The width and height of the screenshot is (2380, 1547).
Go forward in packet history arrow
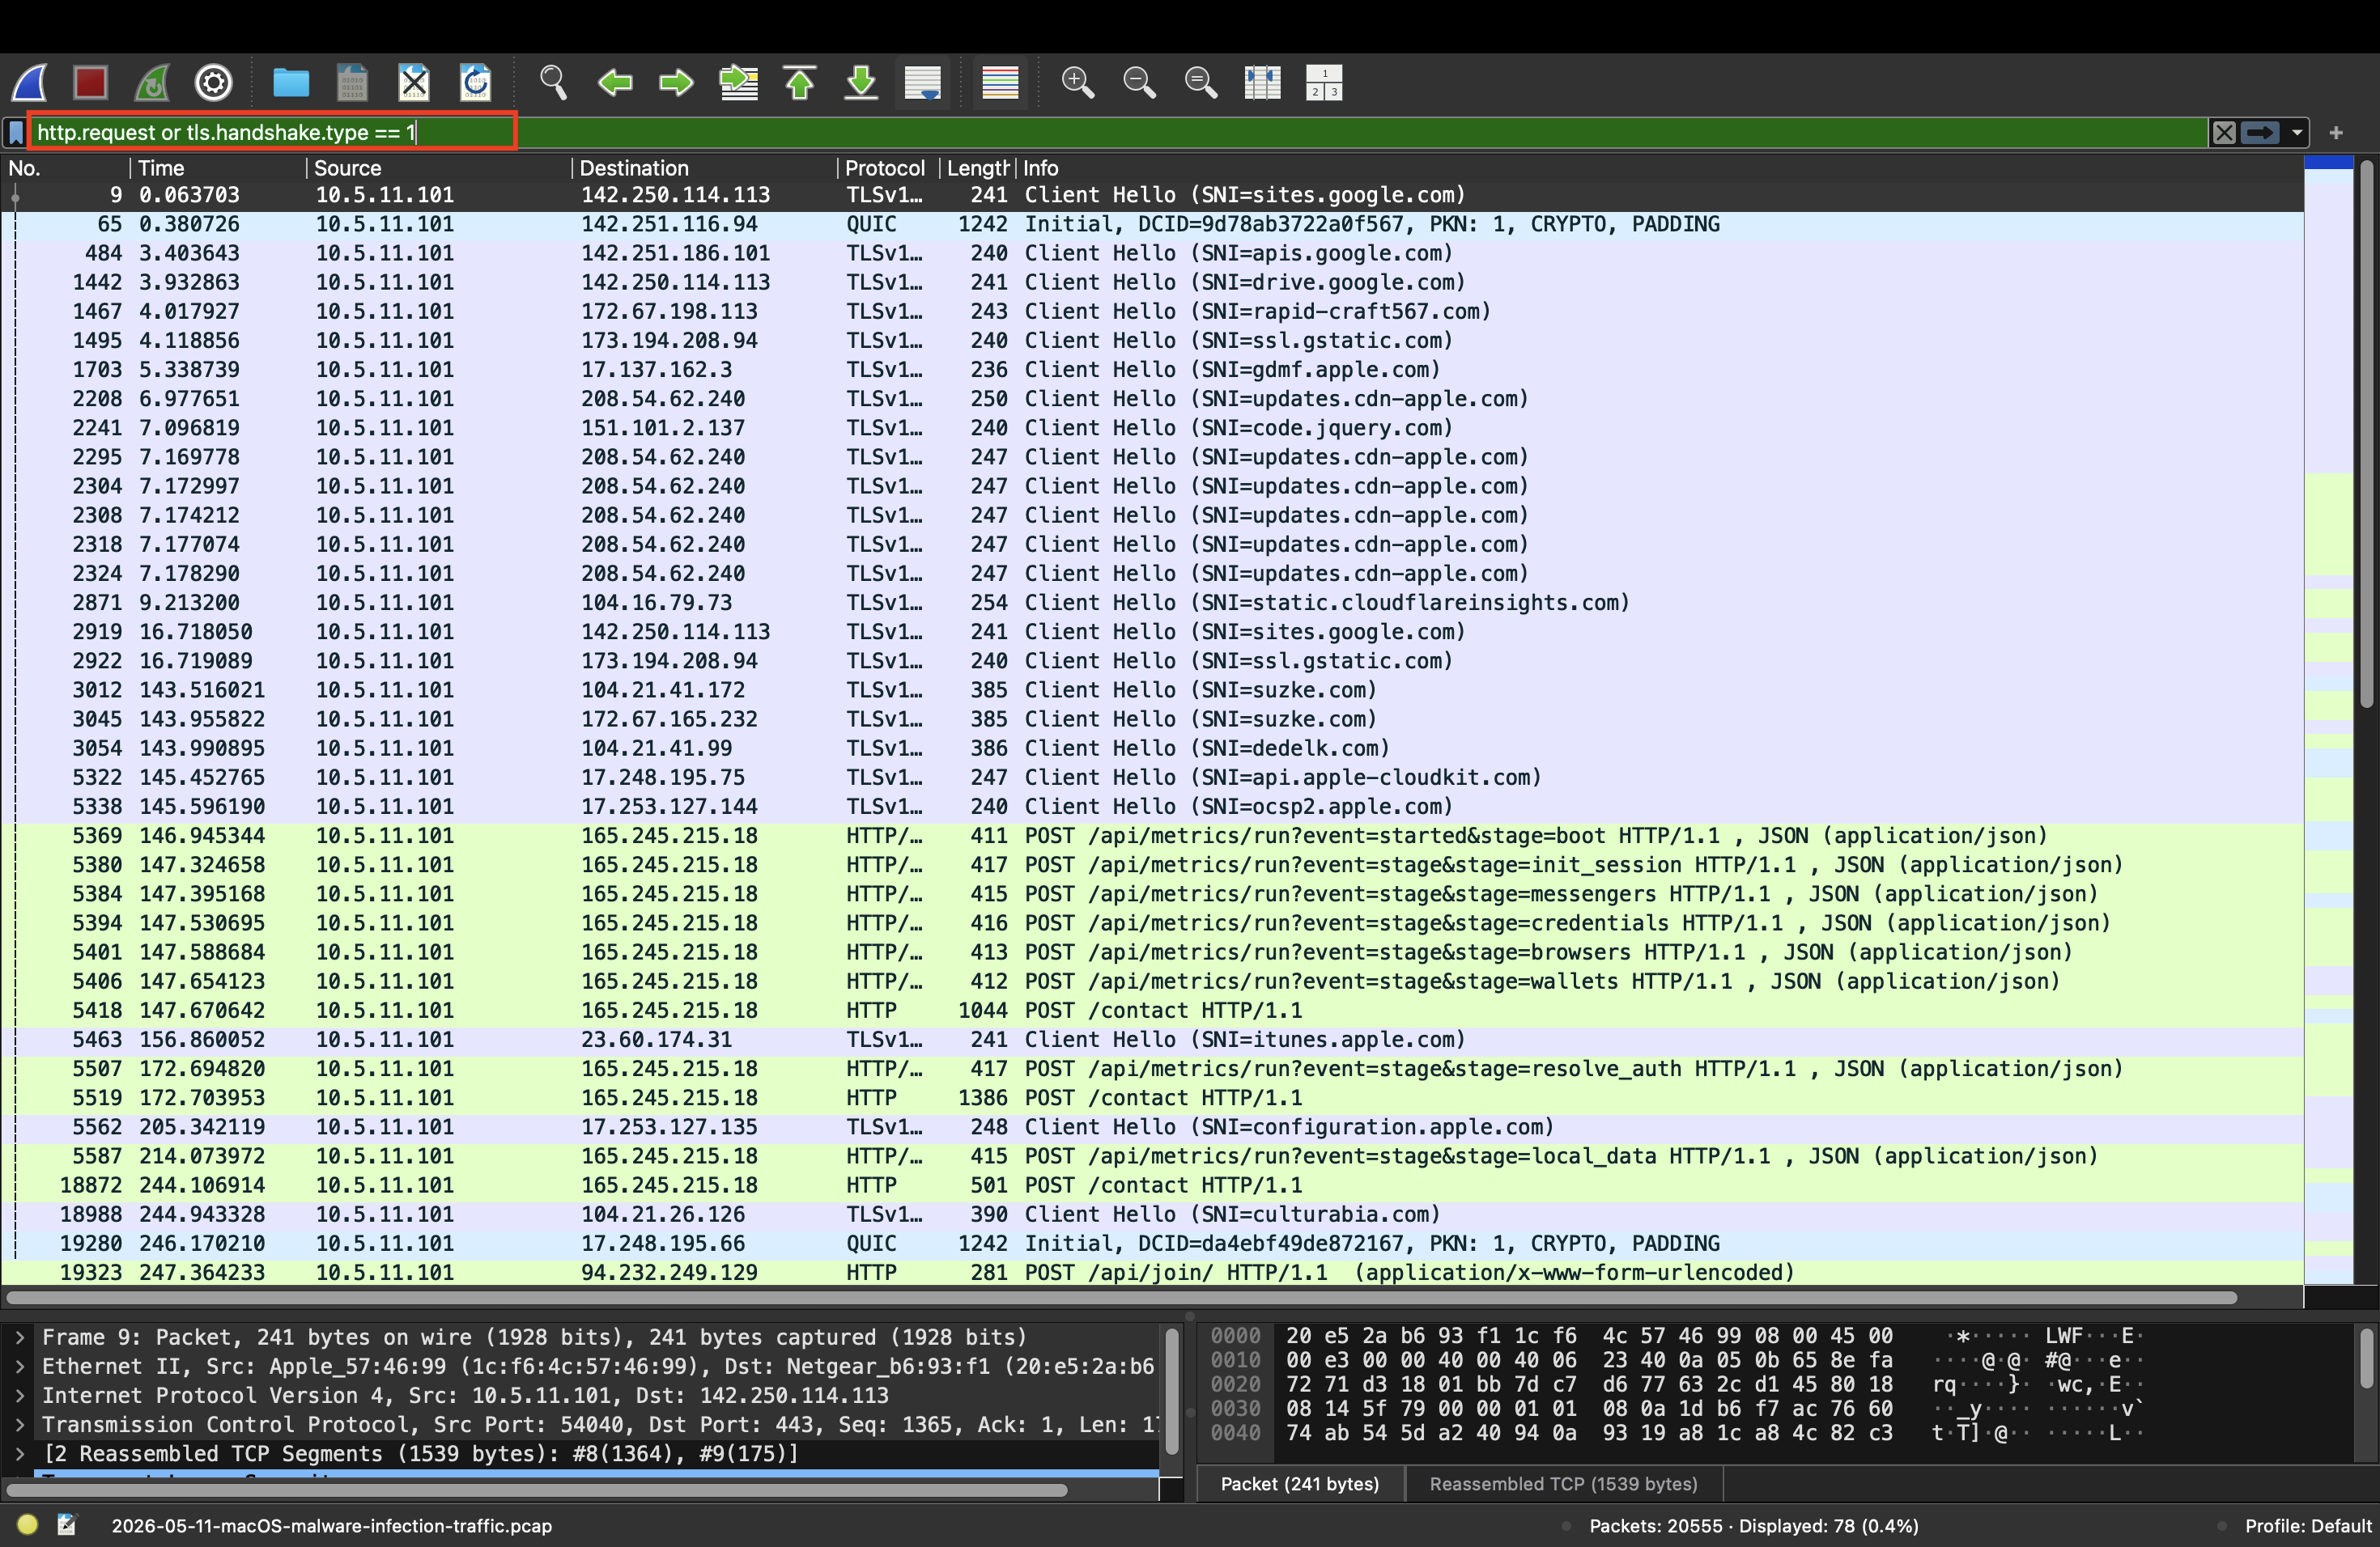676,82
